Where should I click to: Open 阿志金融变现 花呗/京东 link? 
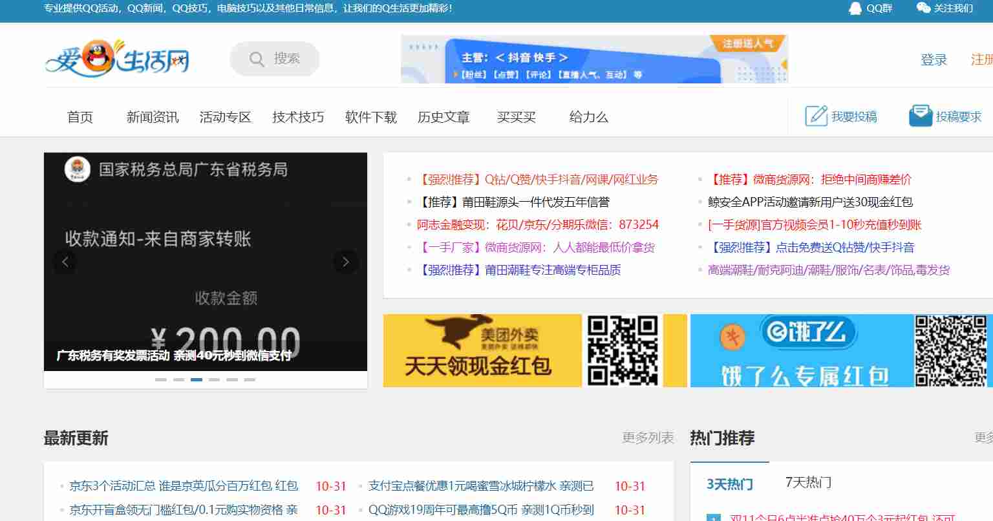point(538,225)
